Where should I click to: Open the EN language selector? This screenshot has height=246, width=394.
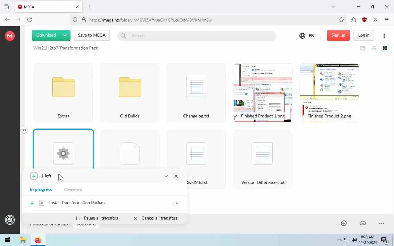(x=307, y=36)
